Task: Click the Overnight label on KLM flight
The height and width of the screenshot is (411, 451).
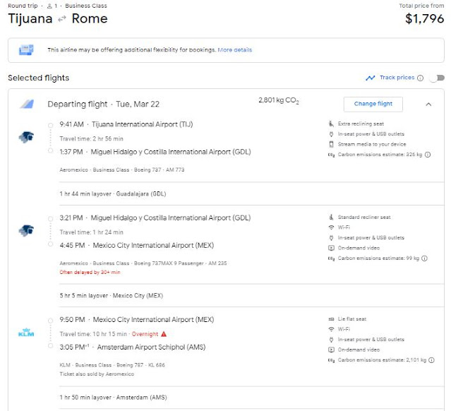Action: coord(144,333)
